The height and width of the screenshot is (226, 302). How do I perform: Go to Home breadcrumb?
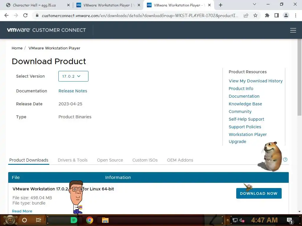tap(17, 48)
